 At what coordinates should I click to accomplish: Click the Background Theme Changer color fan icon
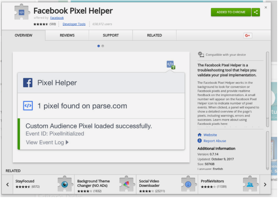(x=127, y=184)
